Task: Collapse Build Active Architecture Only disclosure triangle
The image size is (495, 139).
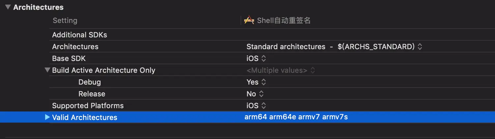Action: point(47,70)
